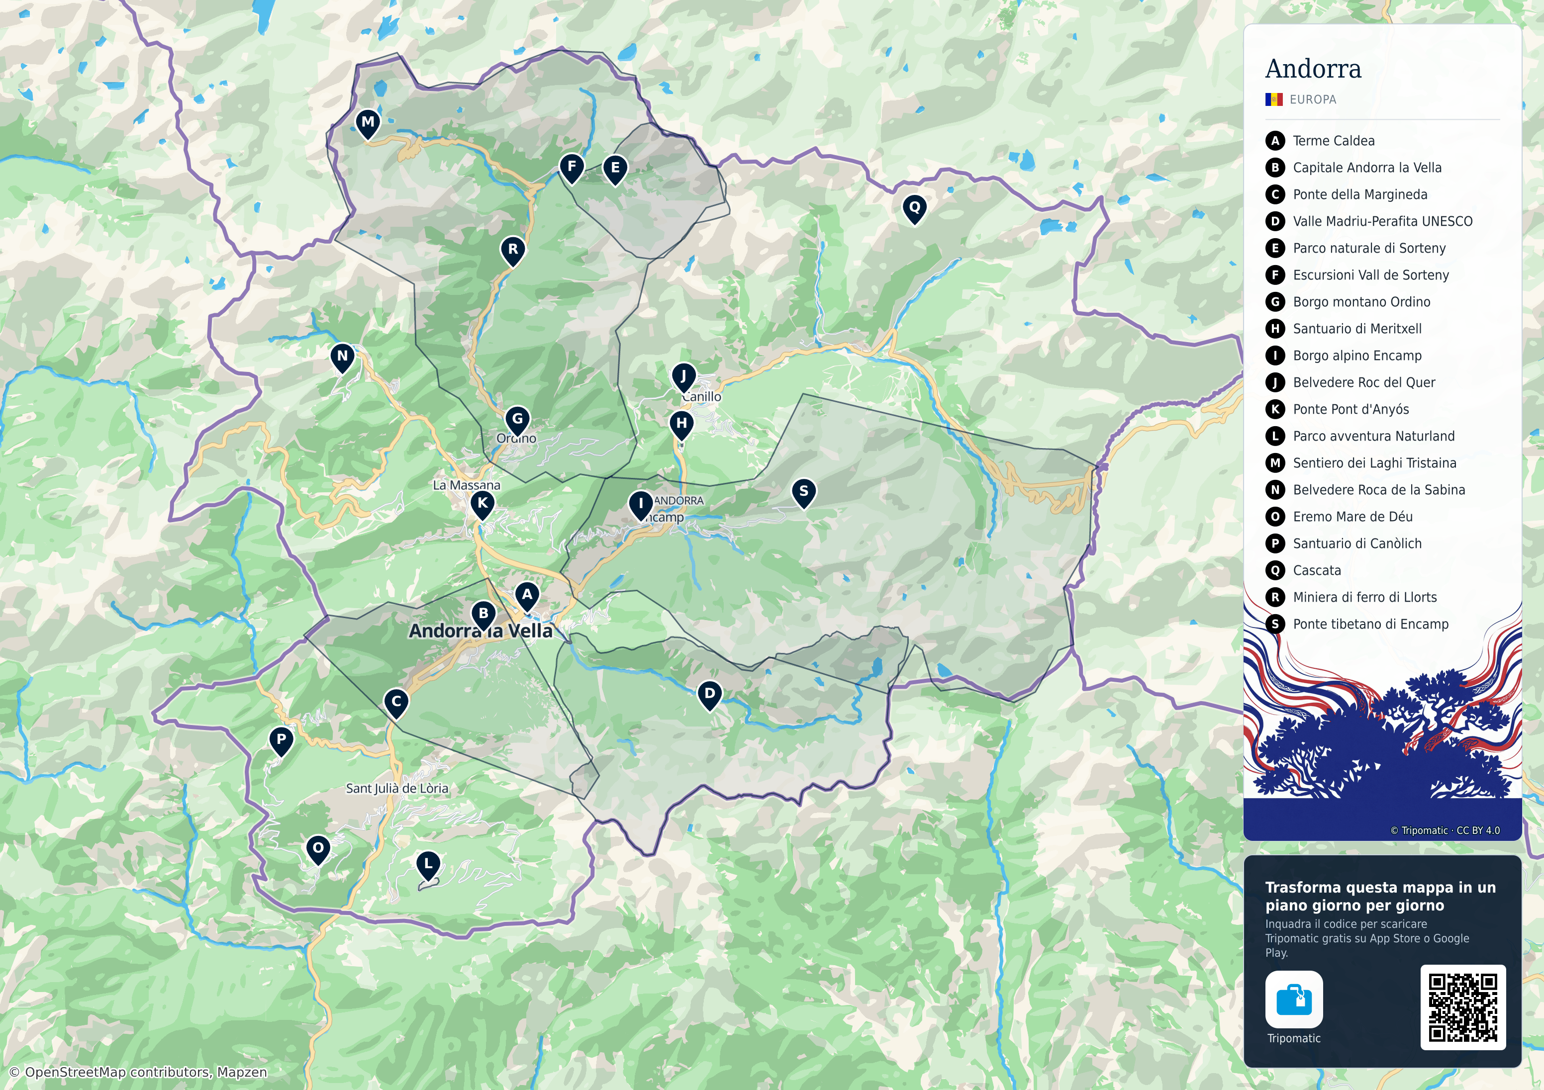The height and width of the screenshot is (1090, 1544).
Task: Click legend item Valle Madriu-Perafita UNESCO
Action: pos(1369,221)
